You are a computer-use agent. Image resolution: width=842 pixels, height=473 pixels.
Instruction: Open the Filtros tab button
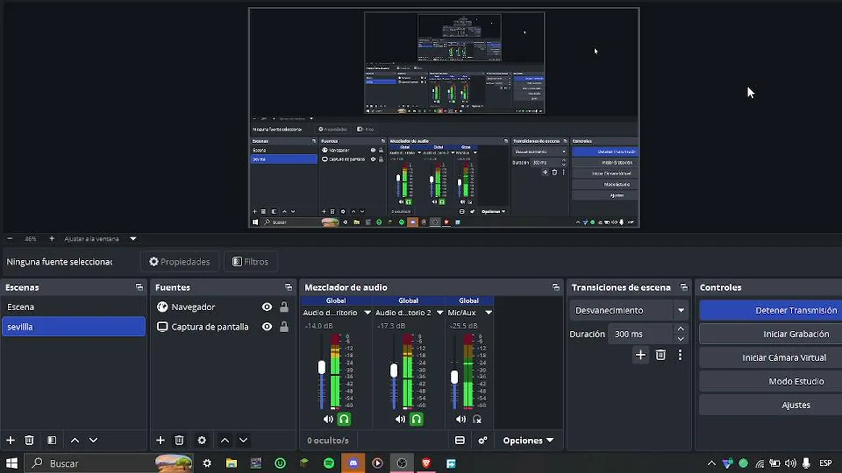click(x=250, y=261)
